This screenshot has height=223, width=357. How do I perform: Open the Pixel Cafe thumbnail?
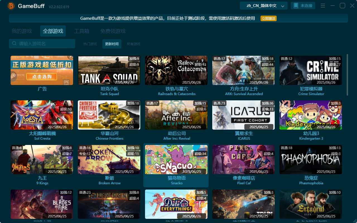click(x=243, y=159)
